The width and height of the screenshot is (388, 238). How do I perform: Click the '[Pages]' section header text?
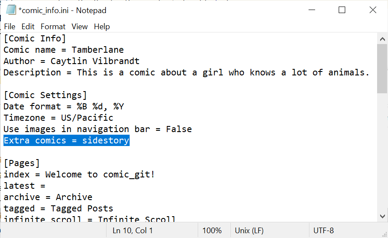tap(22, 163)
